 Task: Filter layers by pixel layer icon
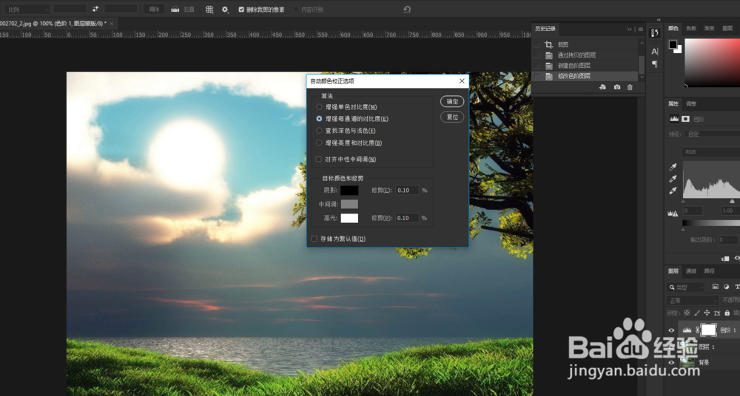point(716,287)
